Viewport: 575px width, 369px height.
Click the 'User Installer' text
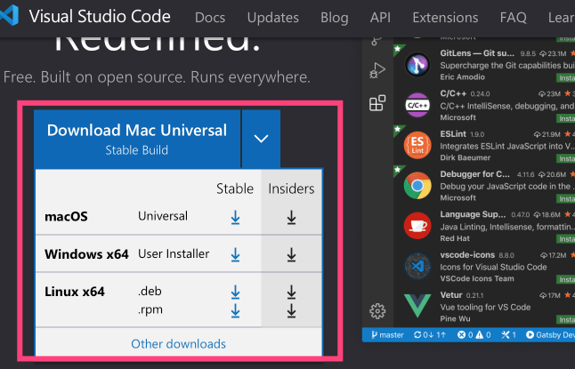[x=174, y=253]
